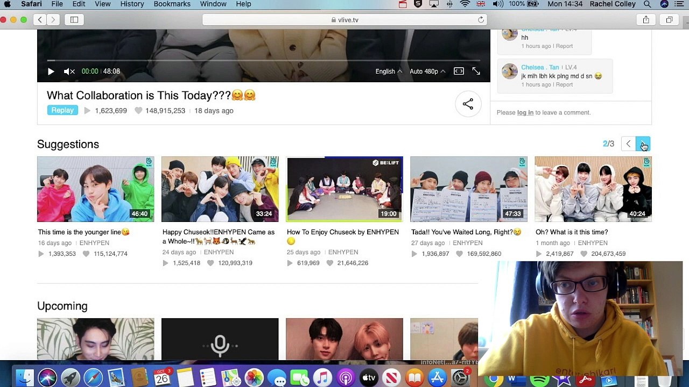Open App Store in the Dock
The image size is (689, 387).
point(437,378)
